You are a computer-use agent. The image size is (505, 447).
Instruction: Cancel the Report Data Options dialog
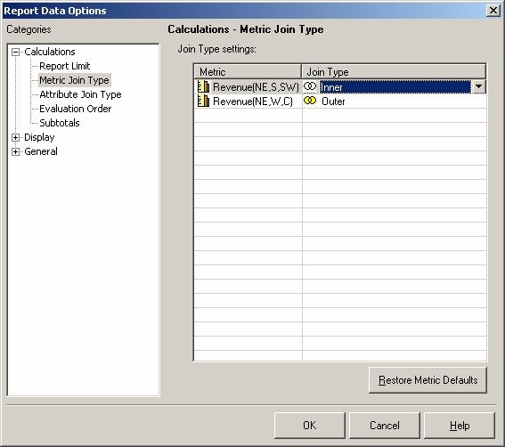click(384, 426)
